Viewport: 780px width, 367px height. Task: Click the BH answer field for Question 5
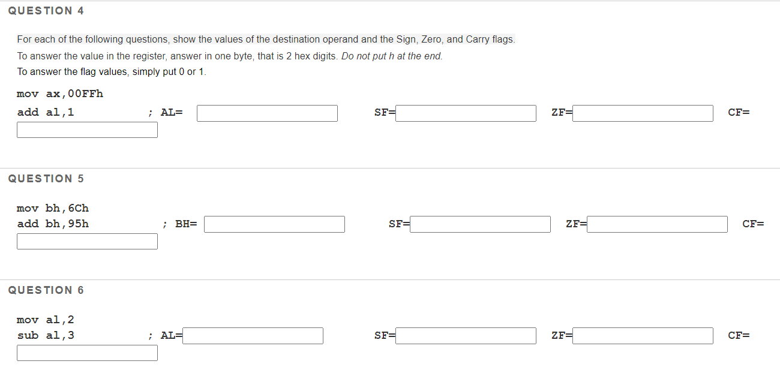[274, 224]
